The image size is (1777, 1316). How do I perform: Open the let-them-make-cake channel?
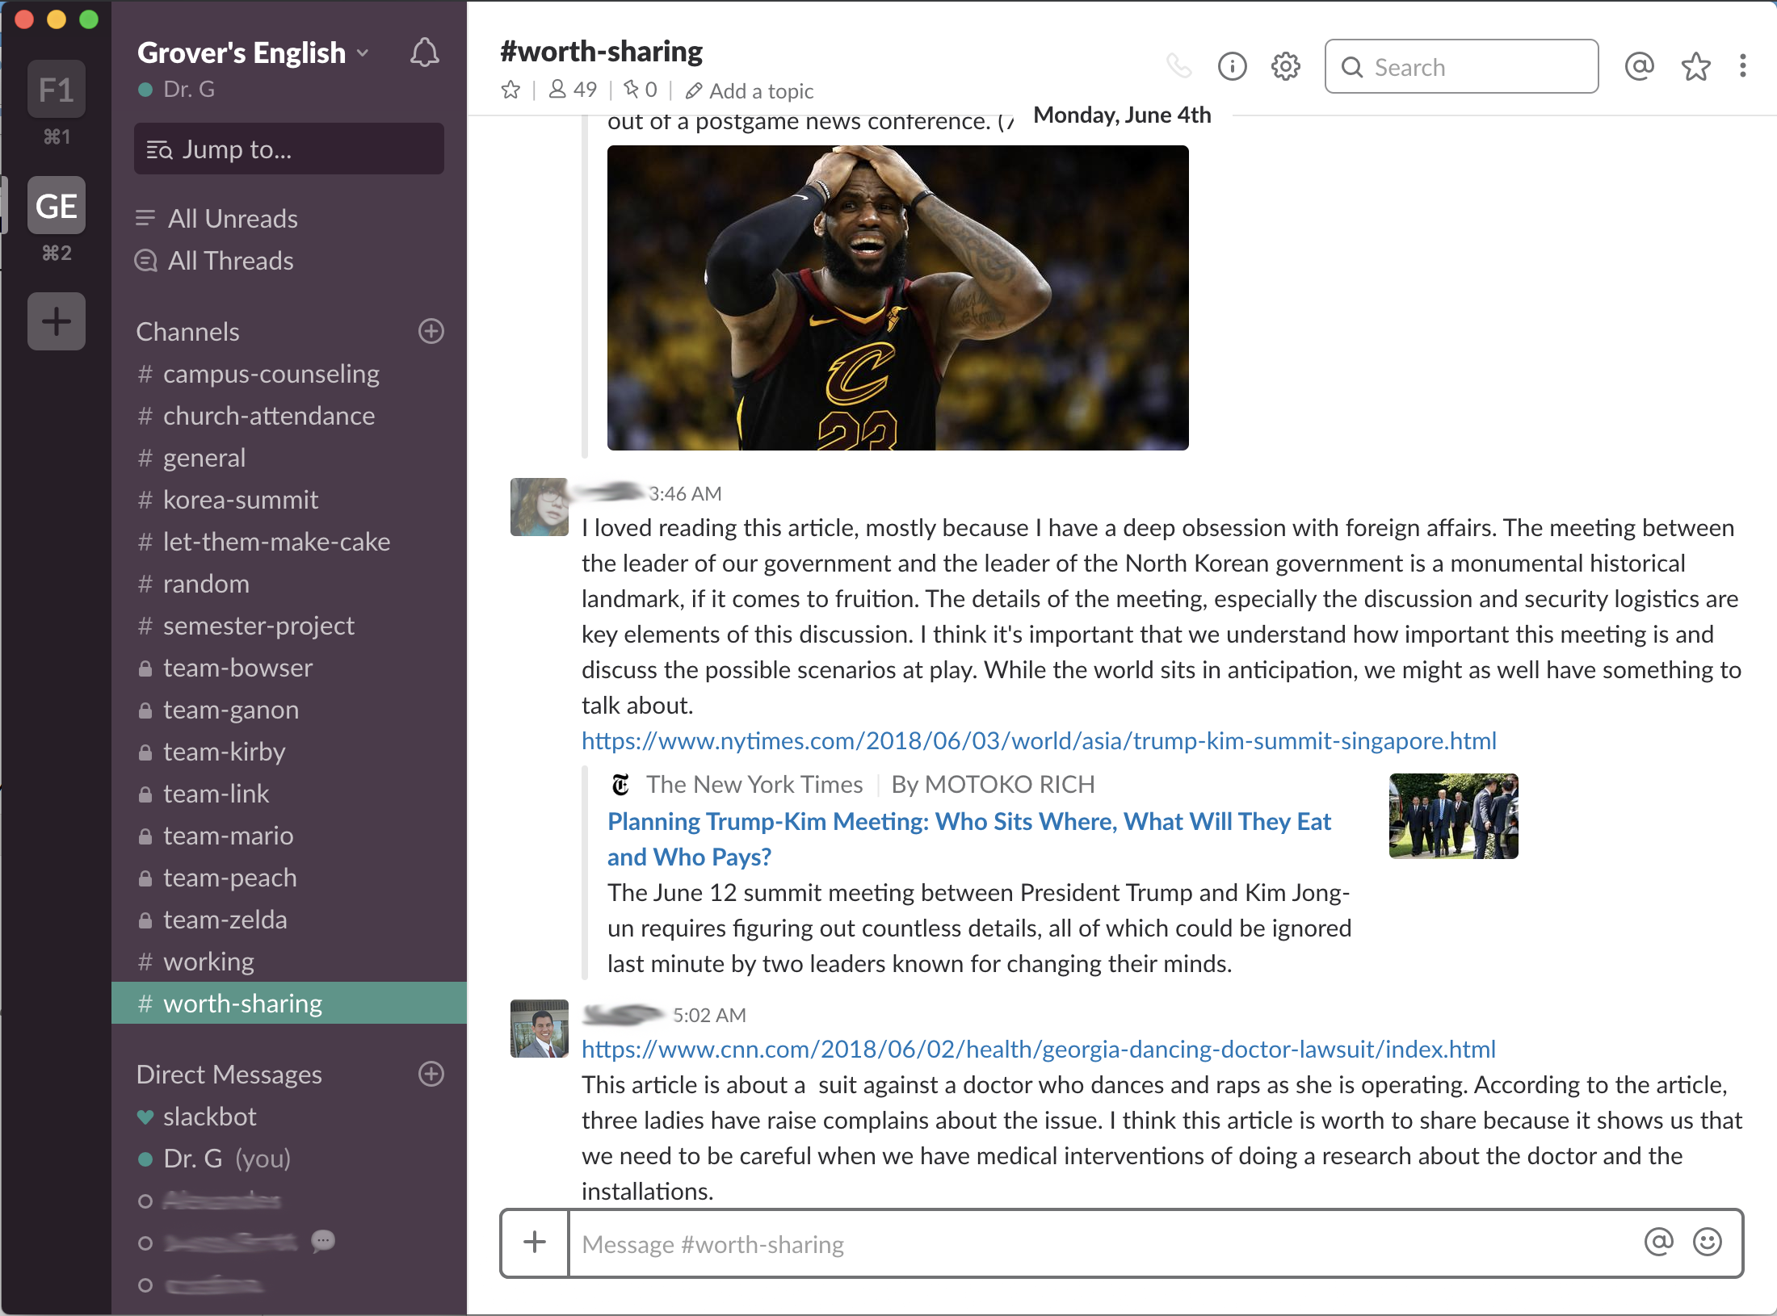(x=289, y=542)
